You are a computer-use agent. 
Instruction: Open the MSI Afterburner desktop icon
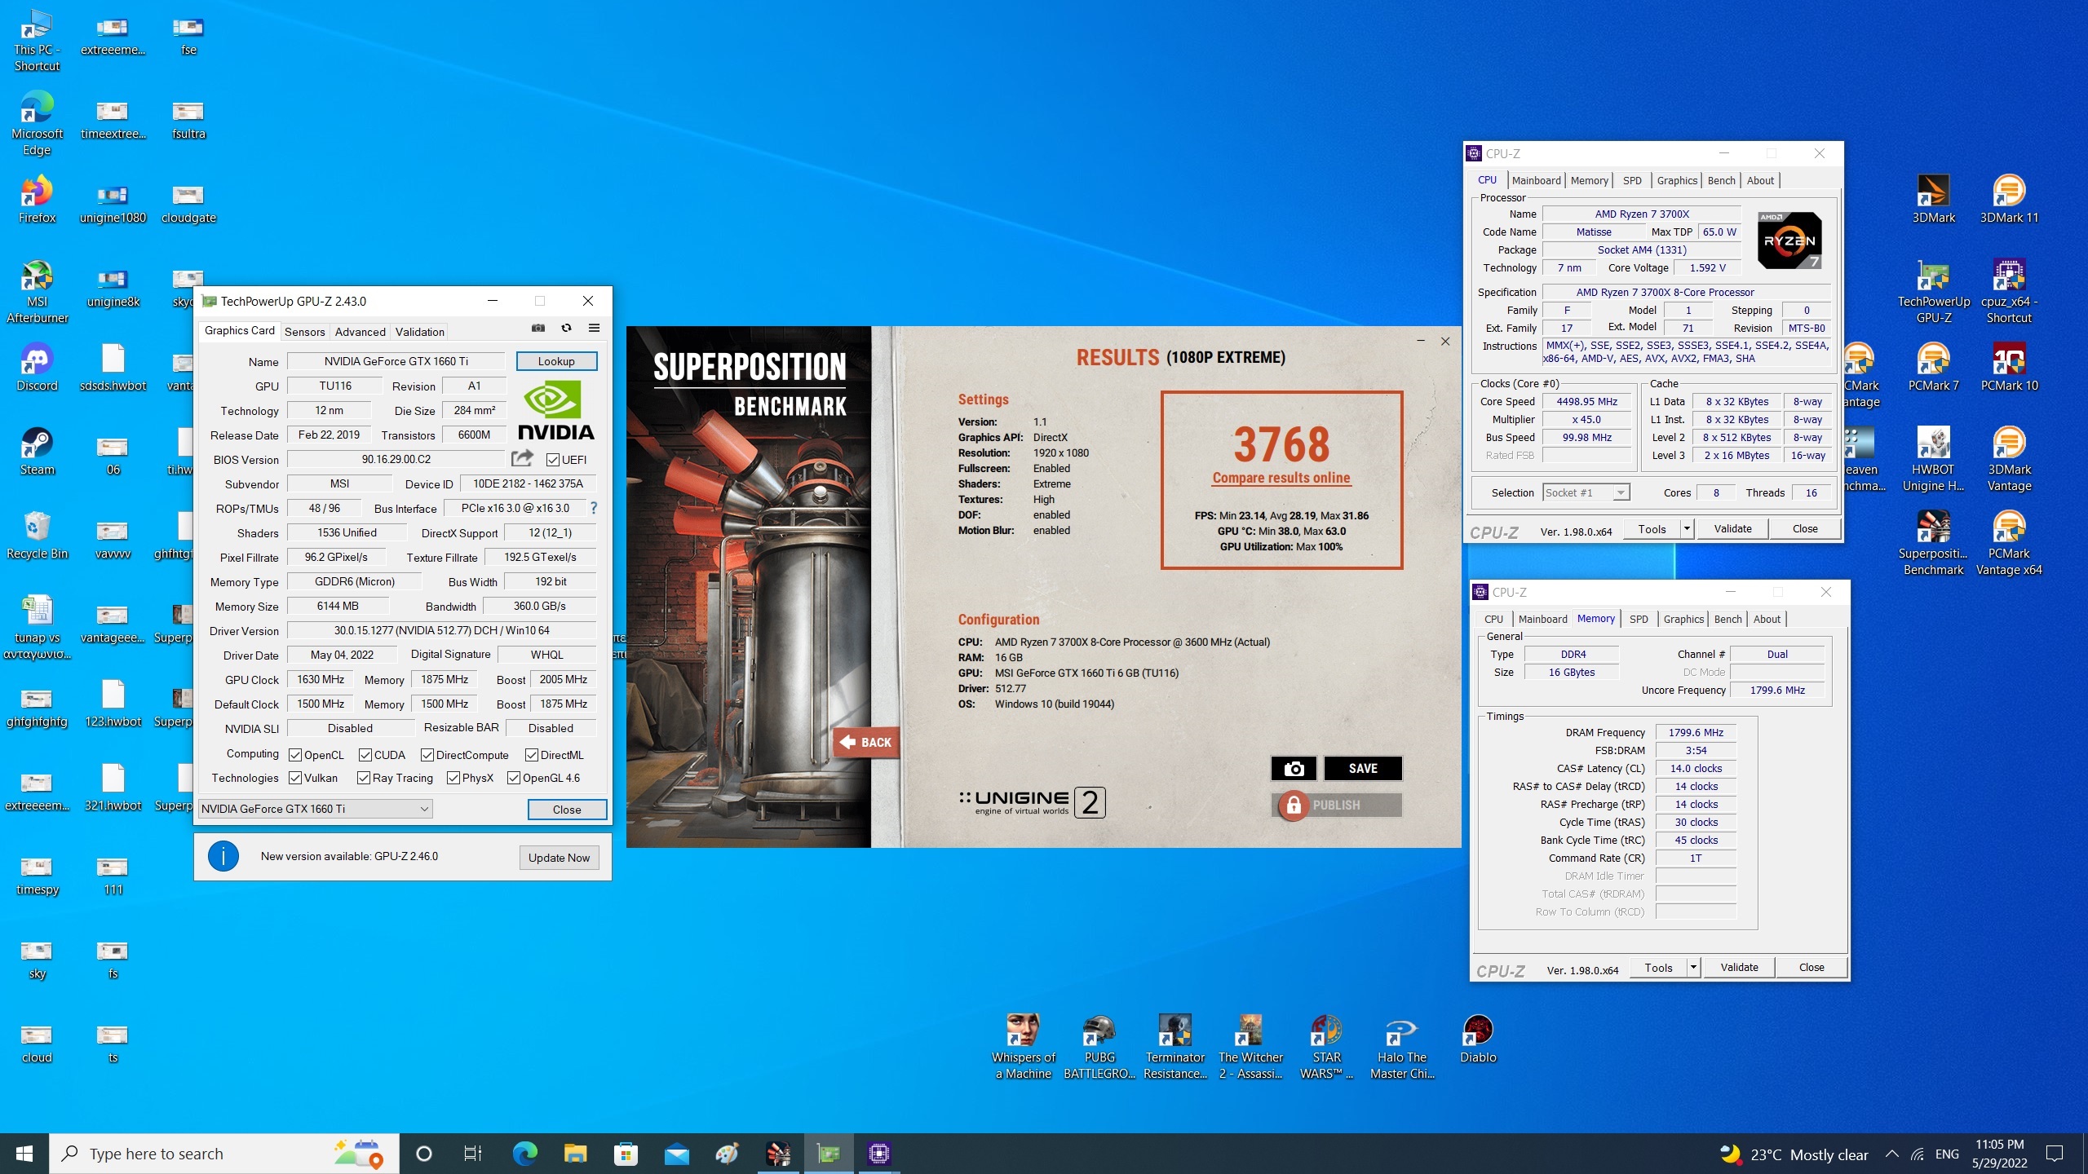pyautogui.click(x=37, y=292)
